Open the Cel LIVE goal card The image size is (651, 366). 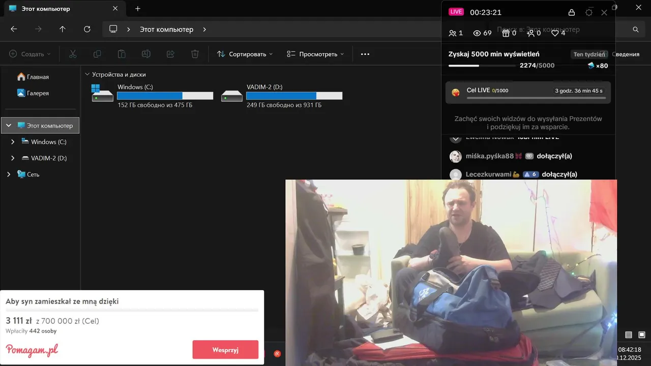tap(528, 93)
